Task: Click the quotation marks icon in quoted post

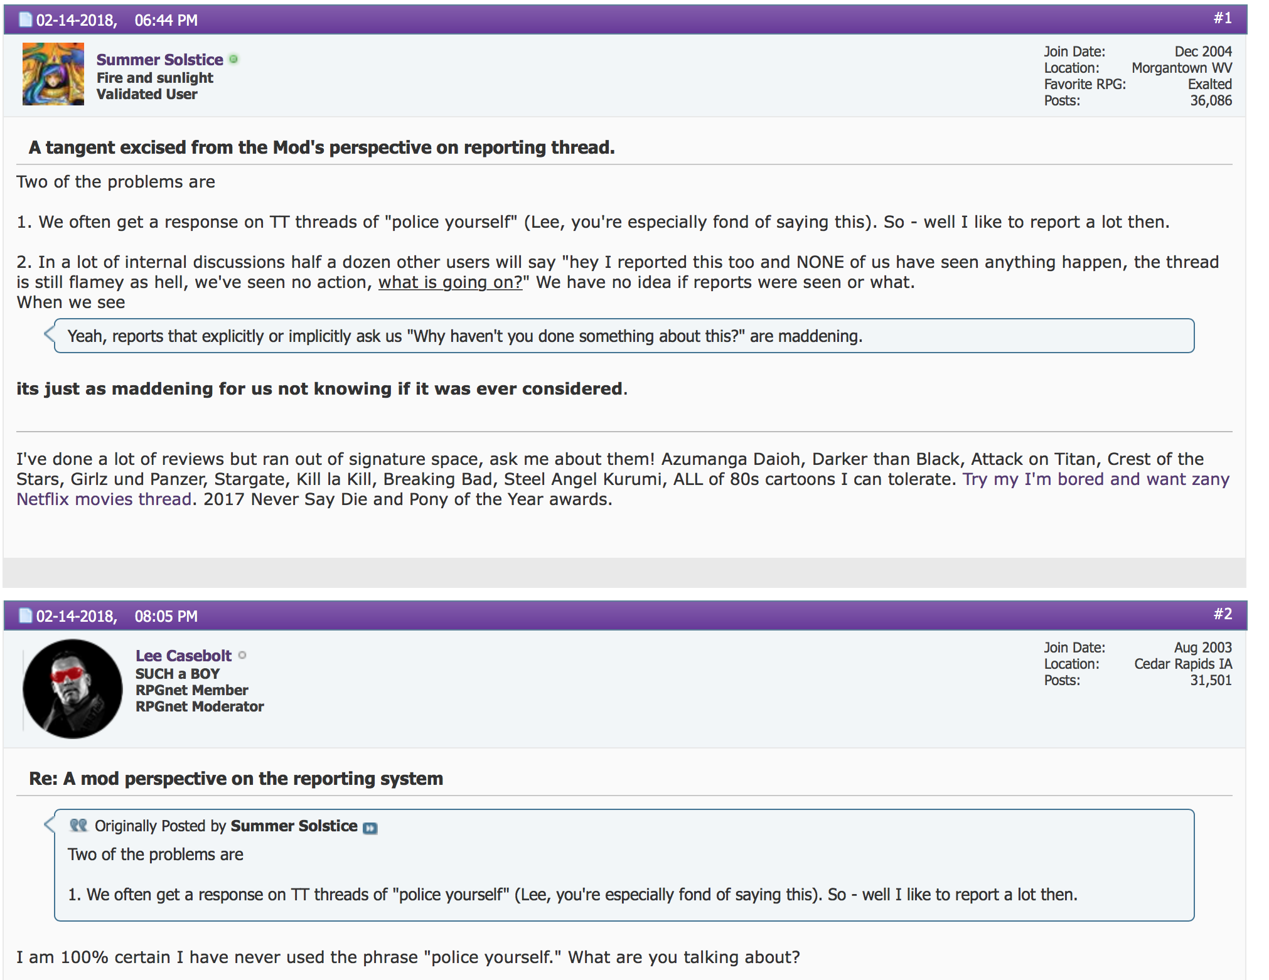Action: [x=78, y=825]
